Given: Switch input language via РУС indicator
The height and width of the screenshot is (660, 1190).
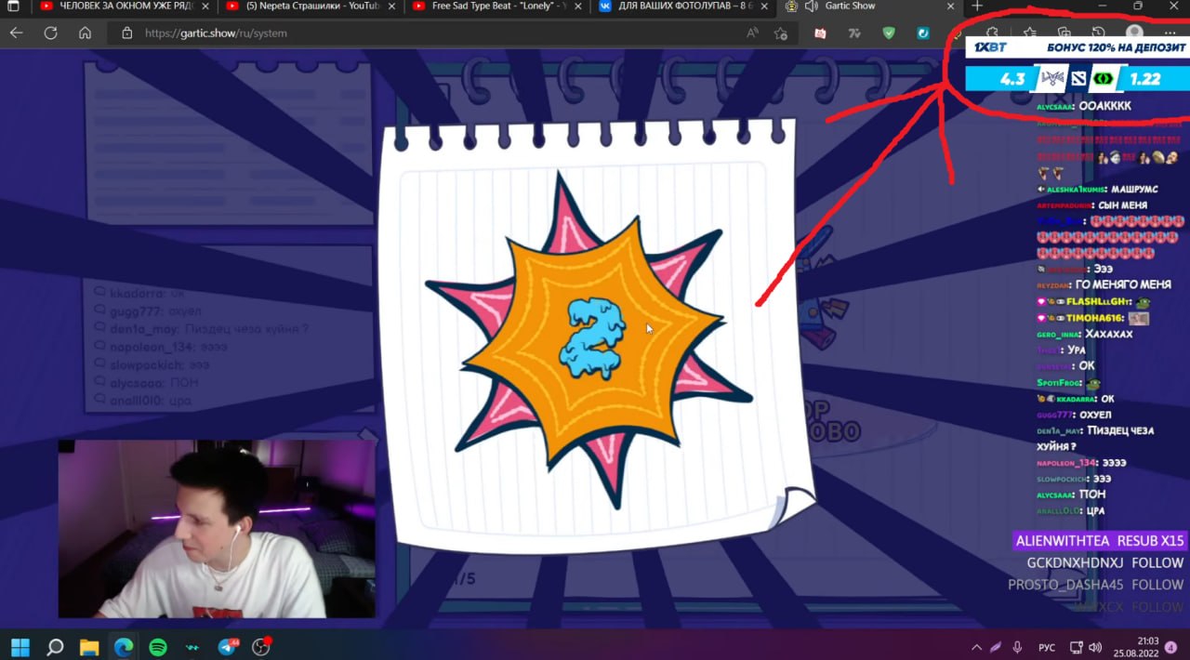Looking at the screenshot, I should point(1046,647).
